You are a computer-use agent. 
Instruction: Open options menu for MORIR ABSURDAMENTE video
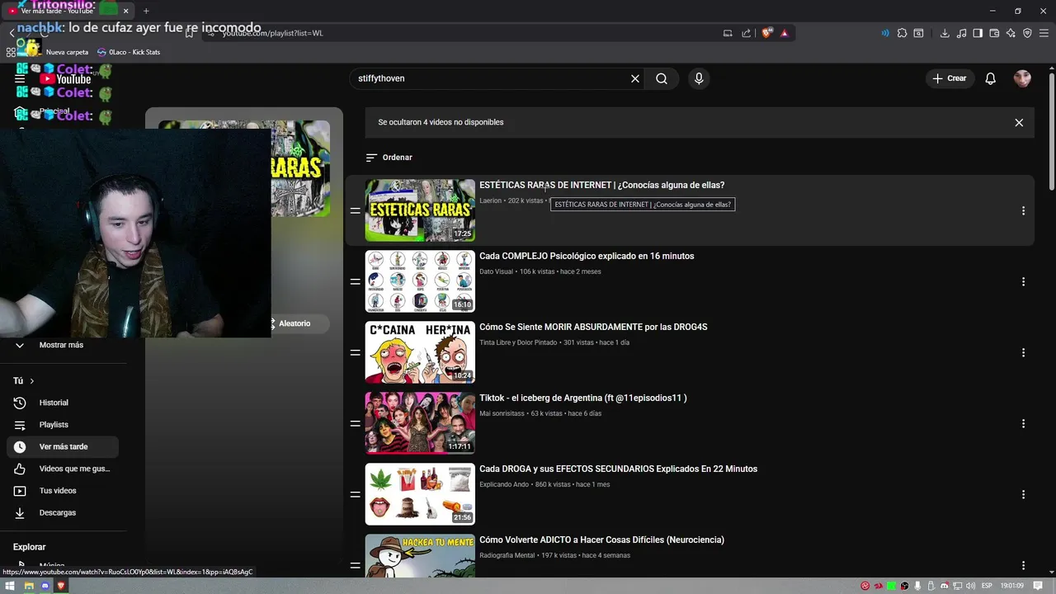tap(1023, 352)
